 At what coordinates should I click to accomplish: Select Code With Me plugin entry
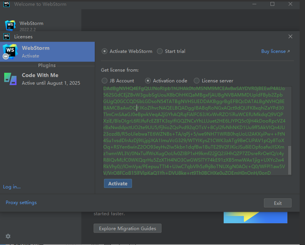click(x=47, y=79)
